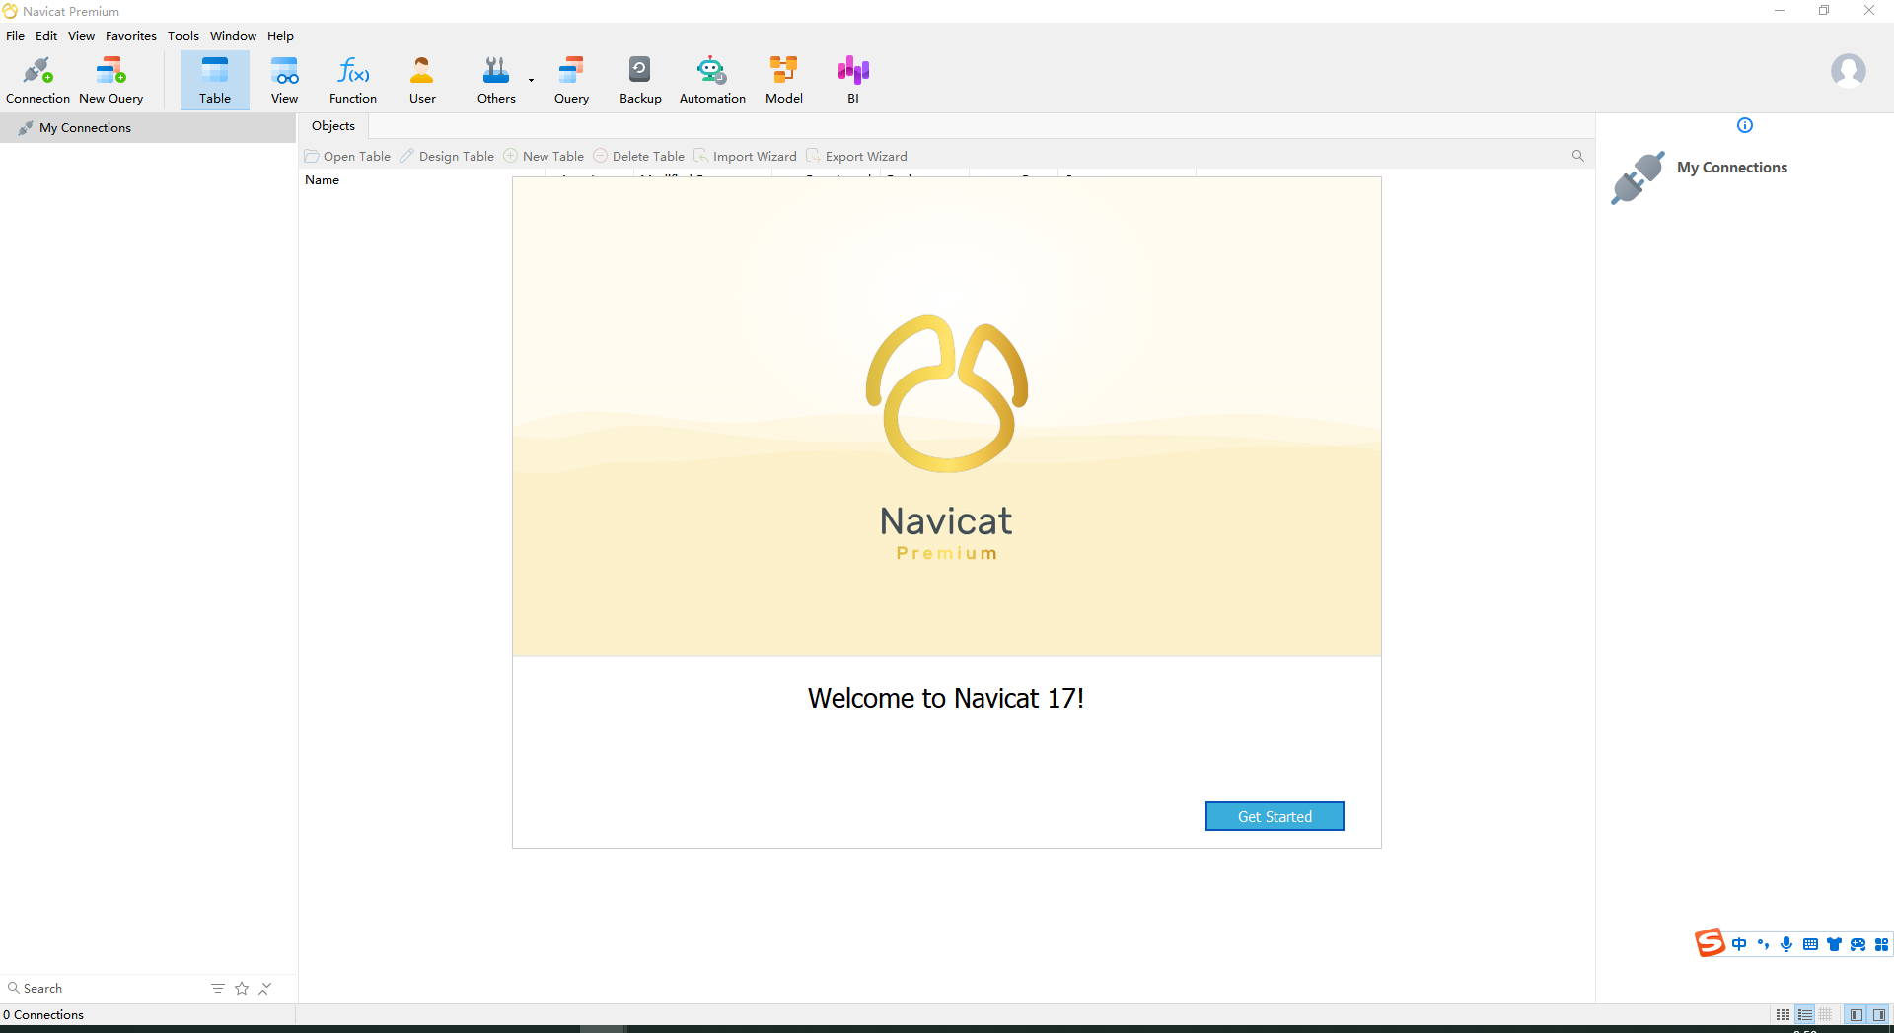Screen dimensions: 1894x1033
Task: Toggle the punctuation mode icon in IME bar
Action: 1763,944
